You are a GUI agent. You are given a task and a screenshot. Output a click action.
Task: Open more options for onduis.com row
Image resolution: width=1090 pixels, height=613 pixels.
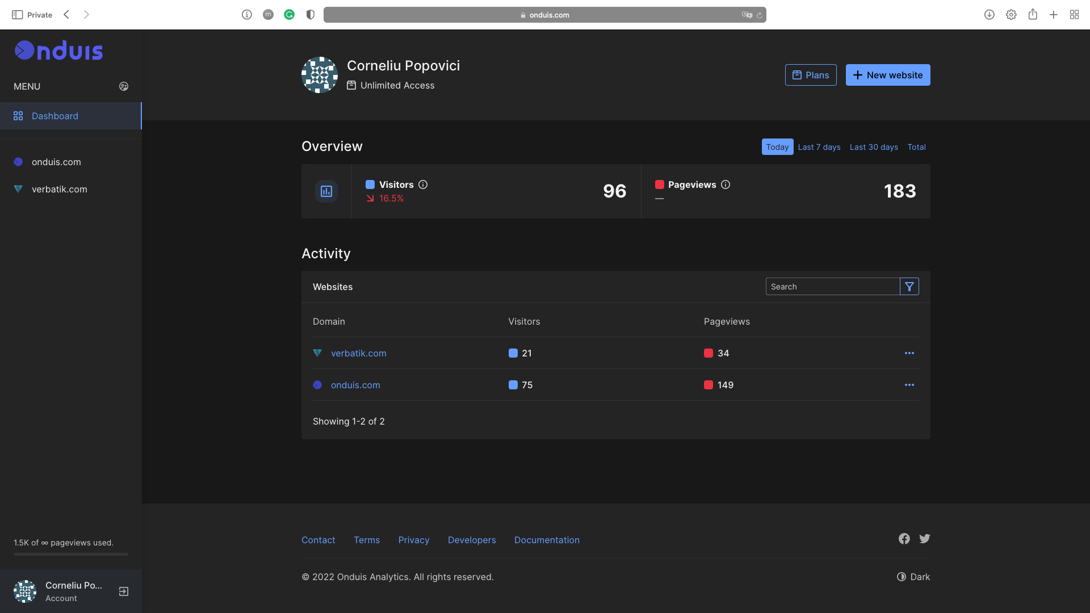tap(909, 385)
